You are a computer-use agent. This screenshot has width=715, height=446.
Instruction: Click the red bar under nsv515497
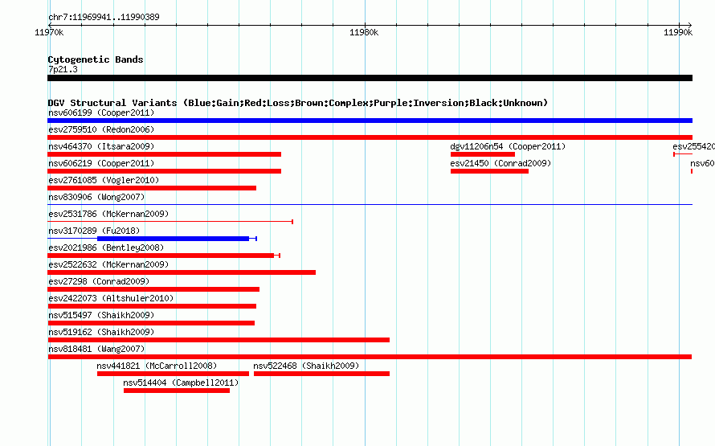(151, 323)
